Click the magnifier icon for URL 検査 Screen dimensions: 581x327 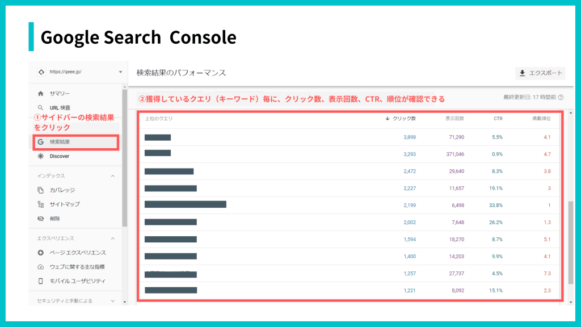click(x=41, y=108)
